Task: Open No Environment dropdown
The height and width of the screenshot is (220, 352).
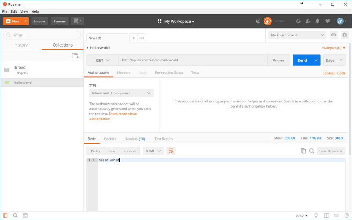Action: point(297,35)
